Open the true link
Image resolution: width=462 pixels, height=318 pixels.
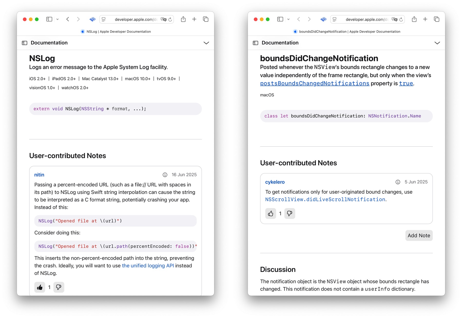tap(406, 83)
